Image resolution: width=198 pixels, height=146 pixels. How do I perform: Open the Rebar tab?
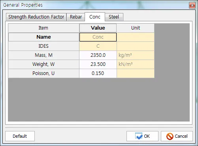(76, 17)
